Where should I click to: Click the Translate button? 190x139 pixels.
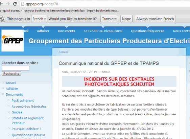(x=109, y=19)
